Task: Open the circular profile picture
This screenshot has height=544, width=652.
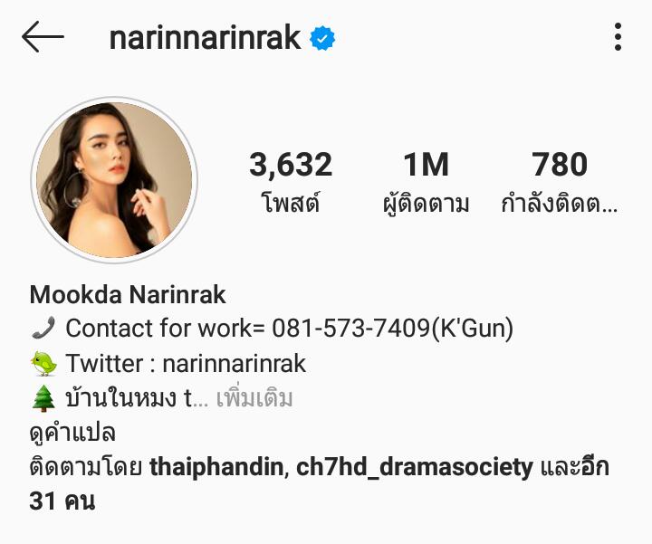Action: pos(114,180)
